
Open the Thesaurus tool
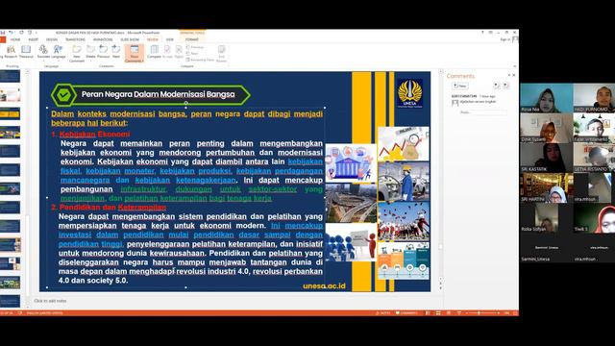click(26, 52)
